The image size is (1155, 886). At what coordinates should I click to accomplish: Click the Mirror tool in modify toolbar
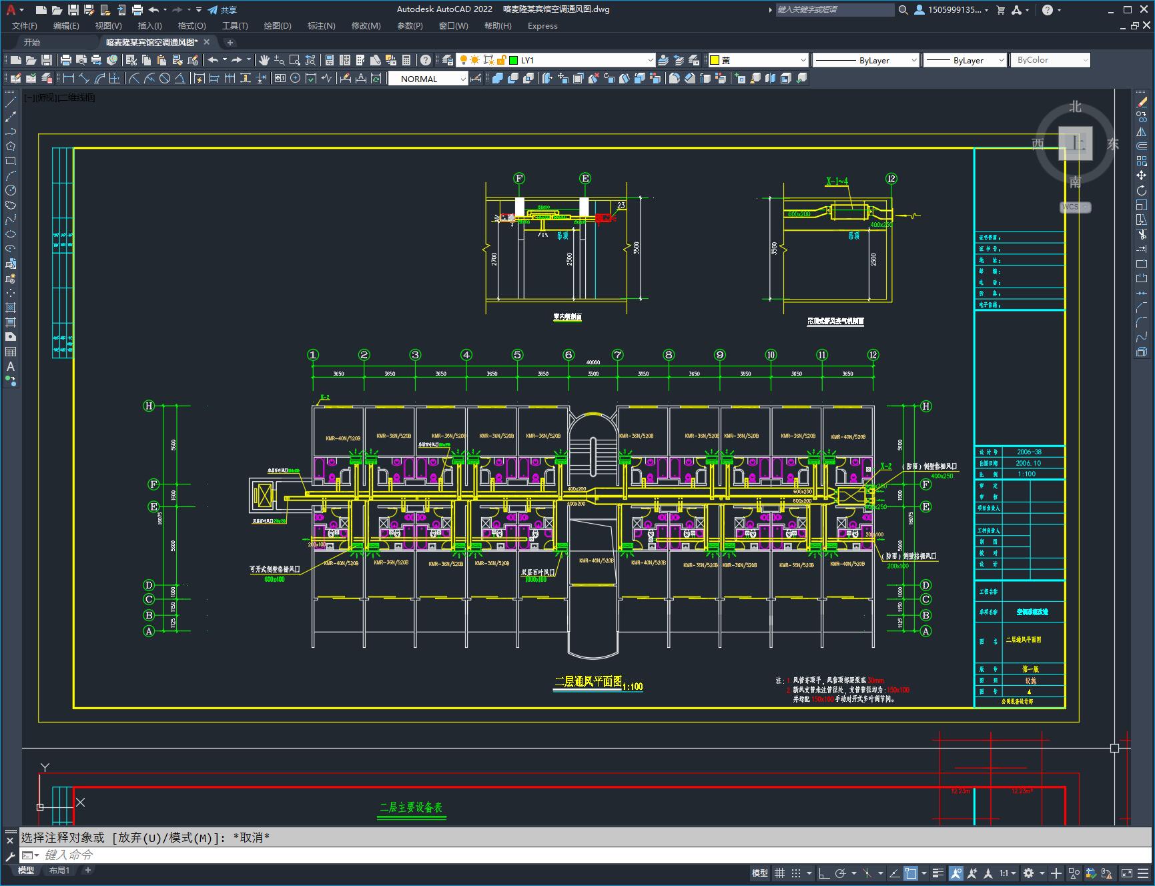click(1142, 131)
